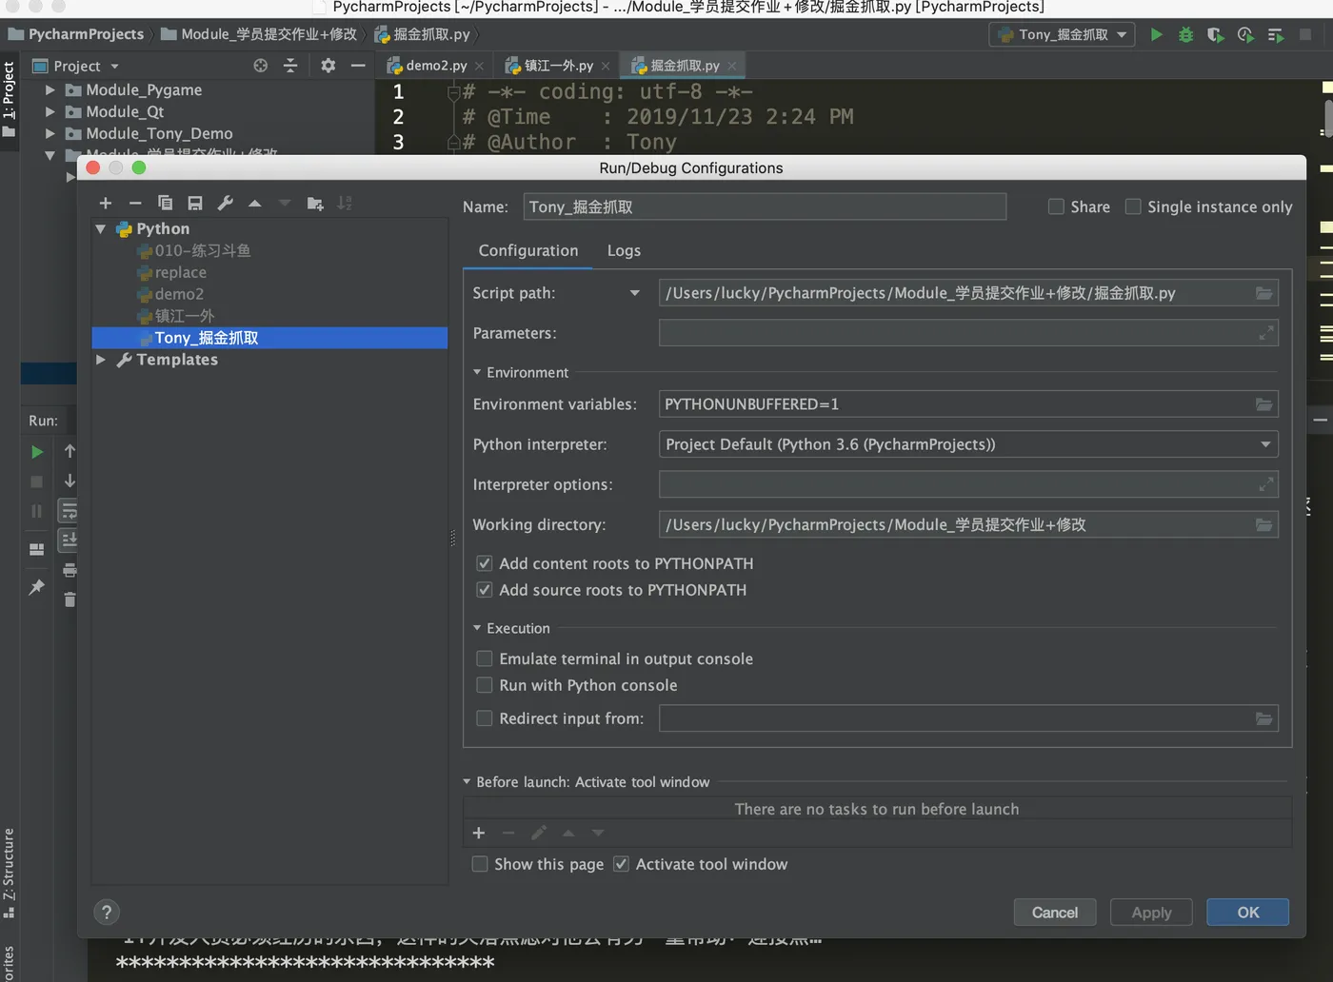This screenshot has width=1333, height=982.
Task: Start debugging with bug icon
Action: [x=1185, y=34]
